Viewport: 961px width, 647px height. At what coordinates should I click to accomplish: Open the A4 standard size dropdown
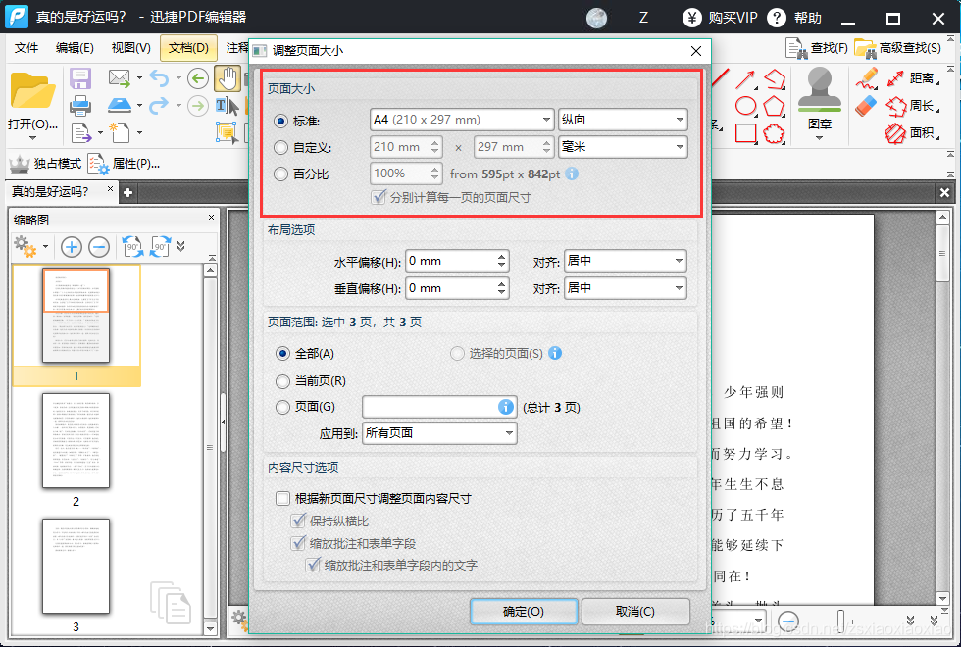pos(462,120)
